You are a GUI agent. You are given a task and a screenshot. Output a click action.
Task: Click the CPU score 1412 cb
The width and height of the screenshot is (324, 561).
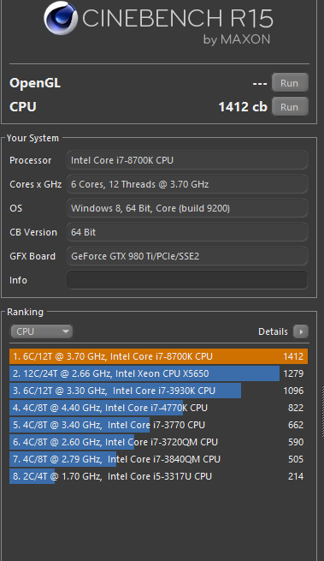(x=243, y=106)
